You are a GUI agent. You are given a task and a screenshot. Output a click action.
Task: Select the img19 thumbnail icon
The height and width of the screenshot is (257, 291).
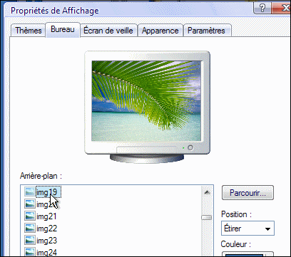point(30,192)
